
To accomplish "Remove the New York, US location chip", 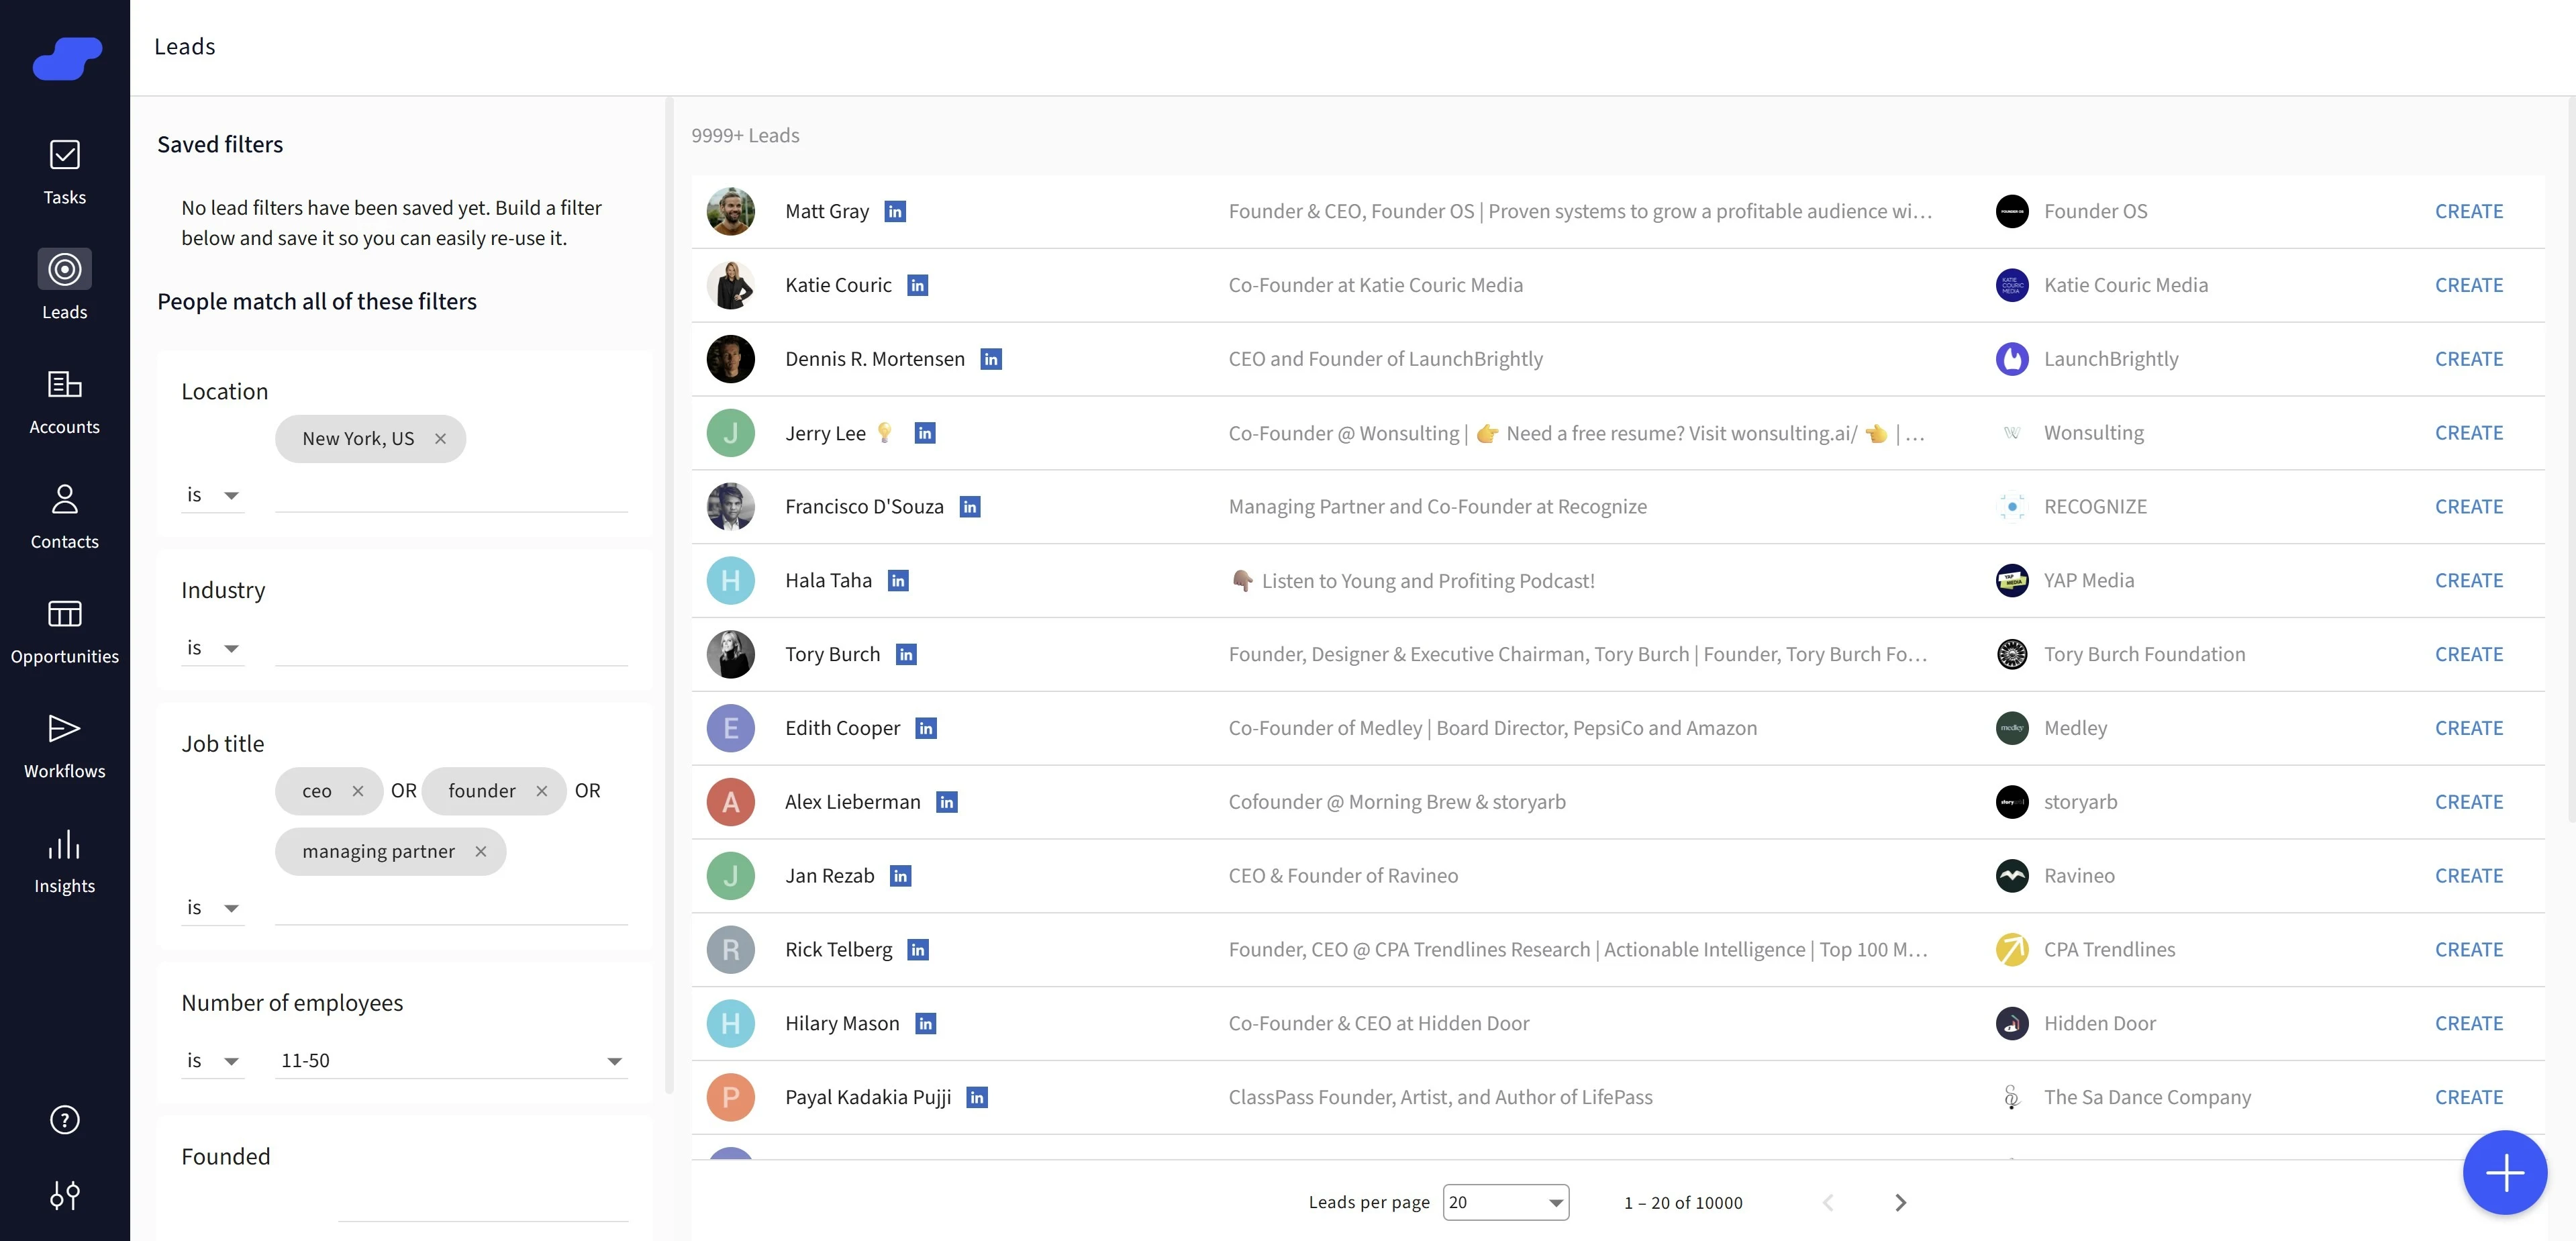I will click(x=440, y=439).
